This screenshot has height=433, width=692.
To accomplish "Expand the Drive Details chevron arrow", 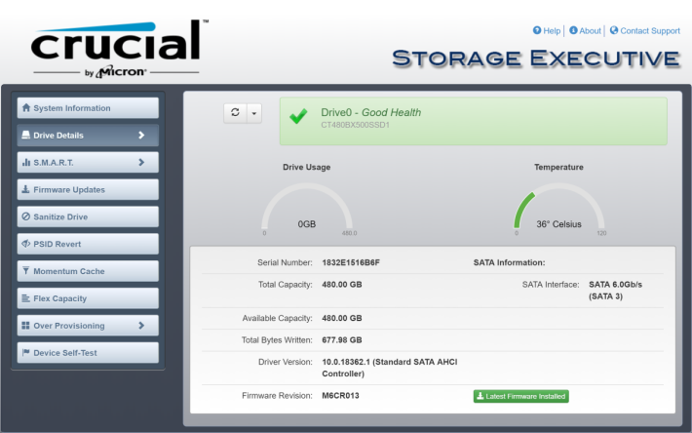I will tap(141, 135).
